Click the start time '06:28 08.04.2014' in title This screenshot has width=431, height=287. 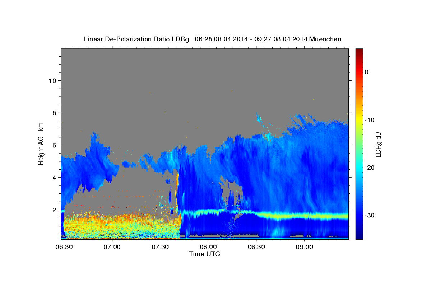click(221, 39)
